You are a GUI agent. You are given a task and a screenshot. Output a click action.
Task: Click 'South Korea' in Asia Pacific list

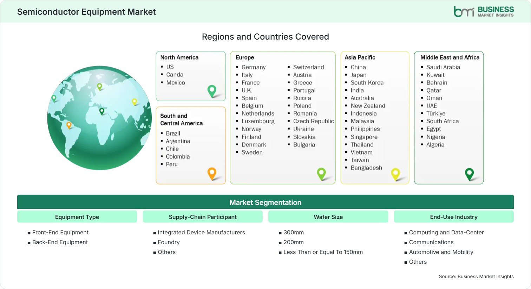(367, 83)
